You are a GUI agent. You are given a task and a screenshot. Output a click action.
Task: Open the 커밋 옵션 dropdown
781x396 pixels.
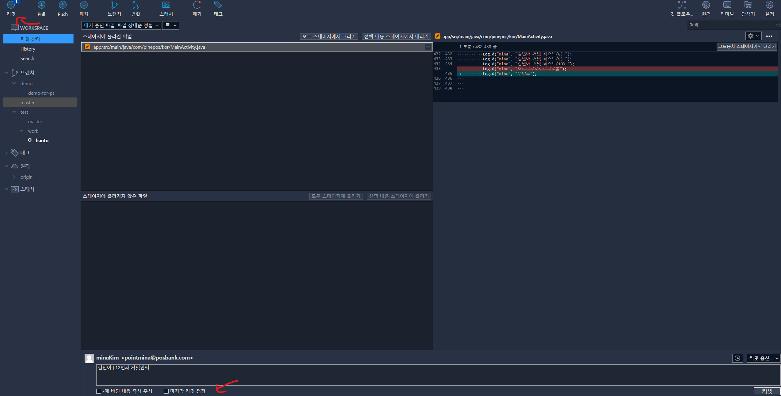(x=763, y=358)
